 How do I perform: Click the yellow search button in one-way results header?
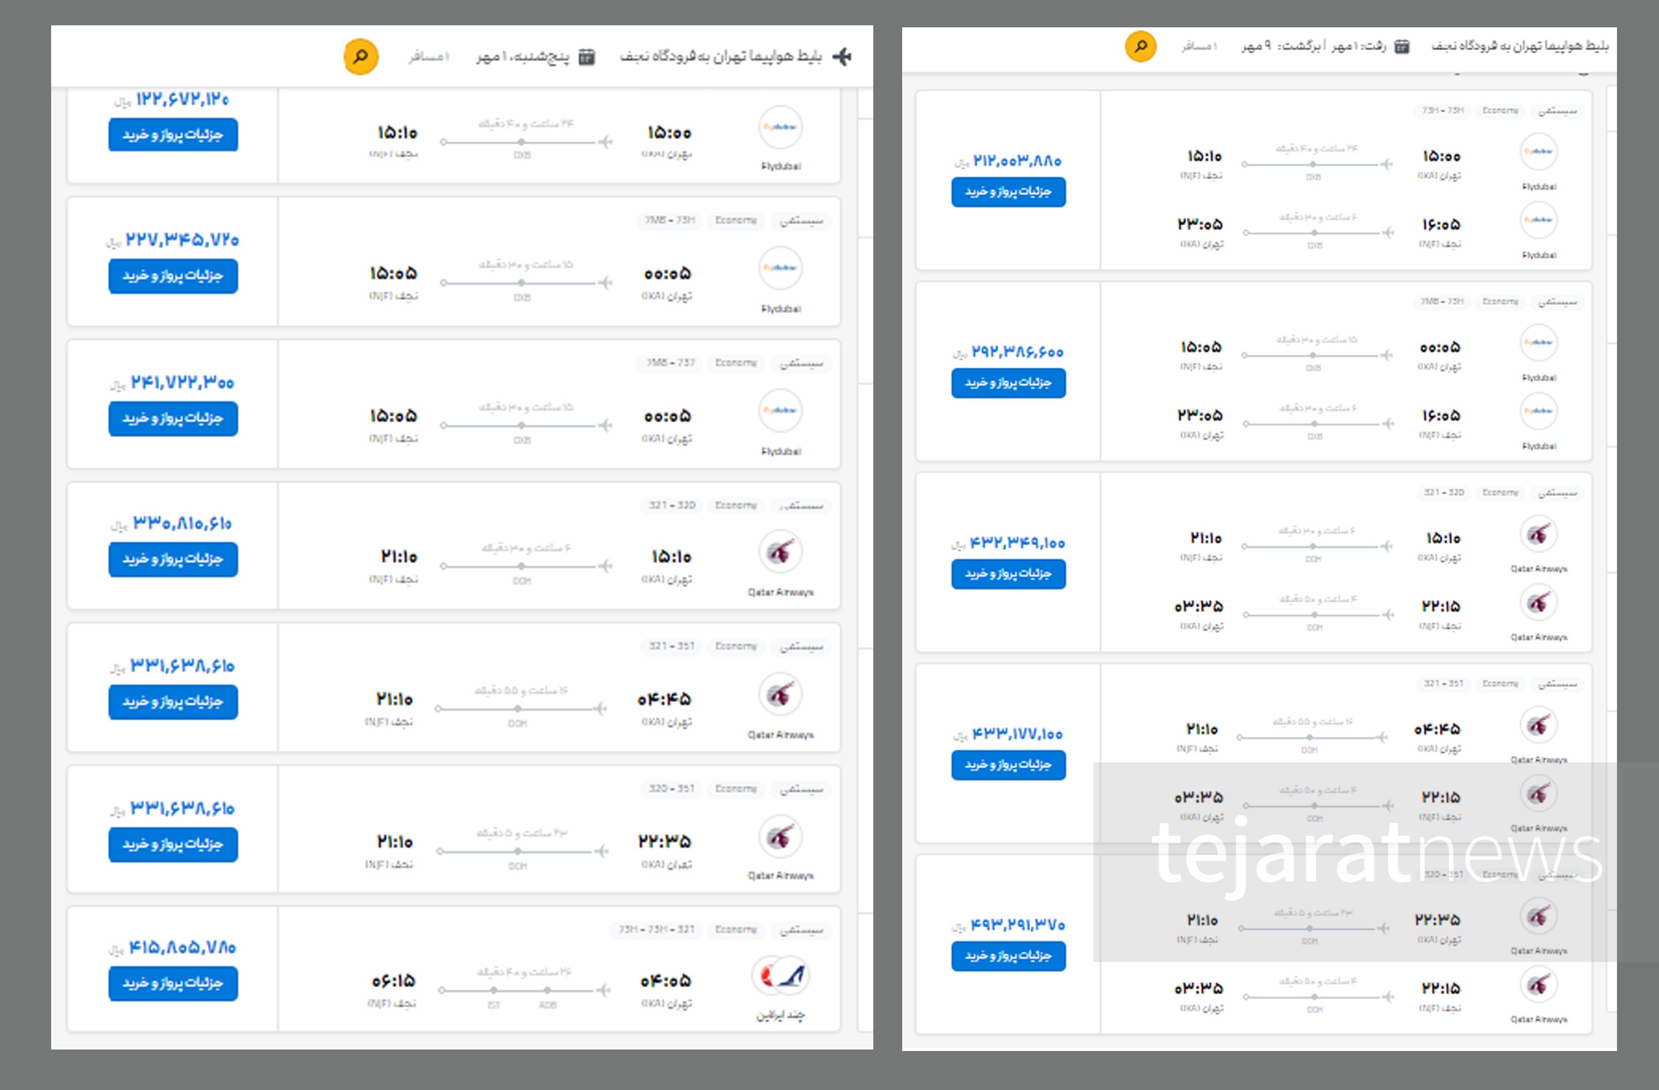360,57
